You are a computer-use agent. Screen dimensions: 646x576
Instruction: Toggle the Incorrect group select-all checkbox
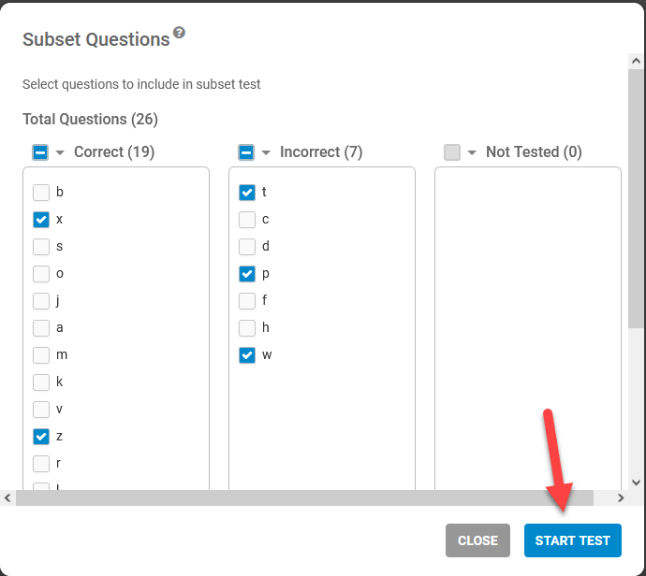point(246,152)
